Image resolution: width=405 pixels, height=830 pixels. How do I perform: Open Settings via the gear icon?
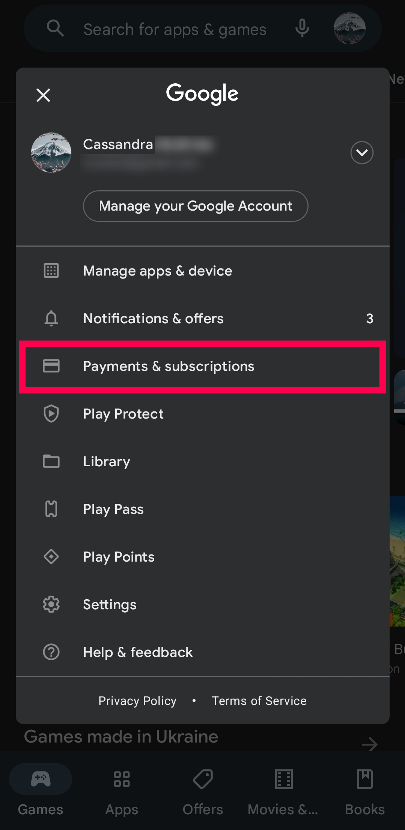pyautogui.click(x=51, y=604)
